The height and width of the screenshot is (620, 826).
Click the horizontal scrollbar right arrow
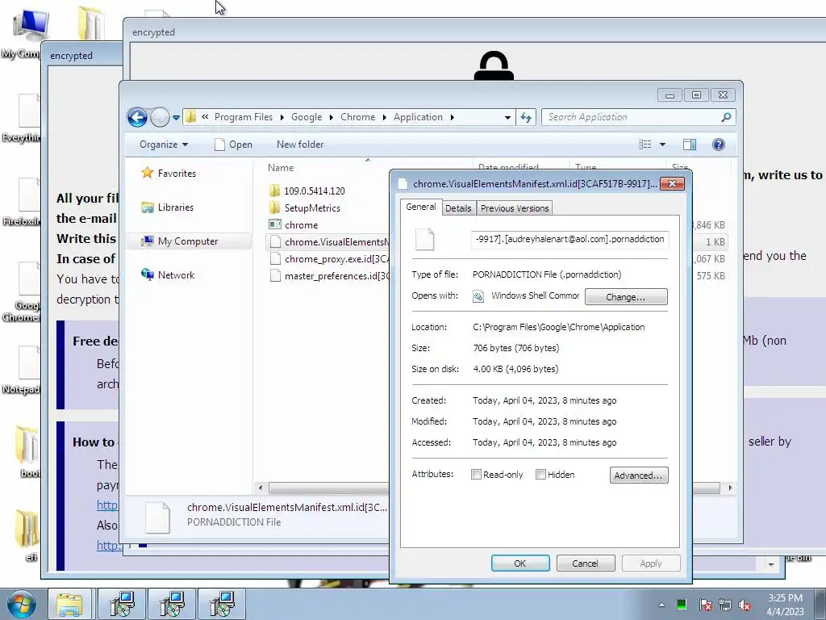(730, 488)
